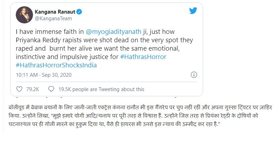Click the blue verified badge

click(80, 12)
